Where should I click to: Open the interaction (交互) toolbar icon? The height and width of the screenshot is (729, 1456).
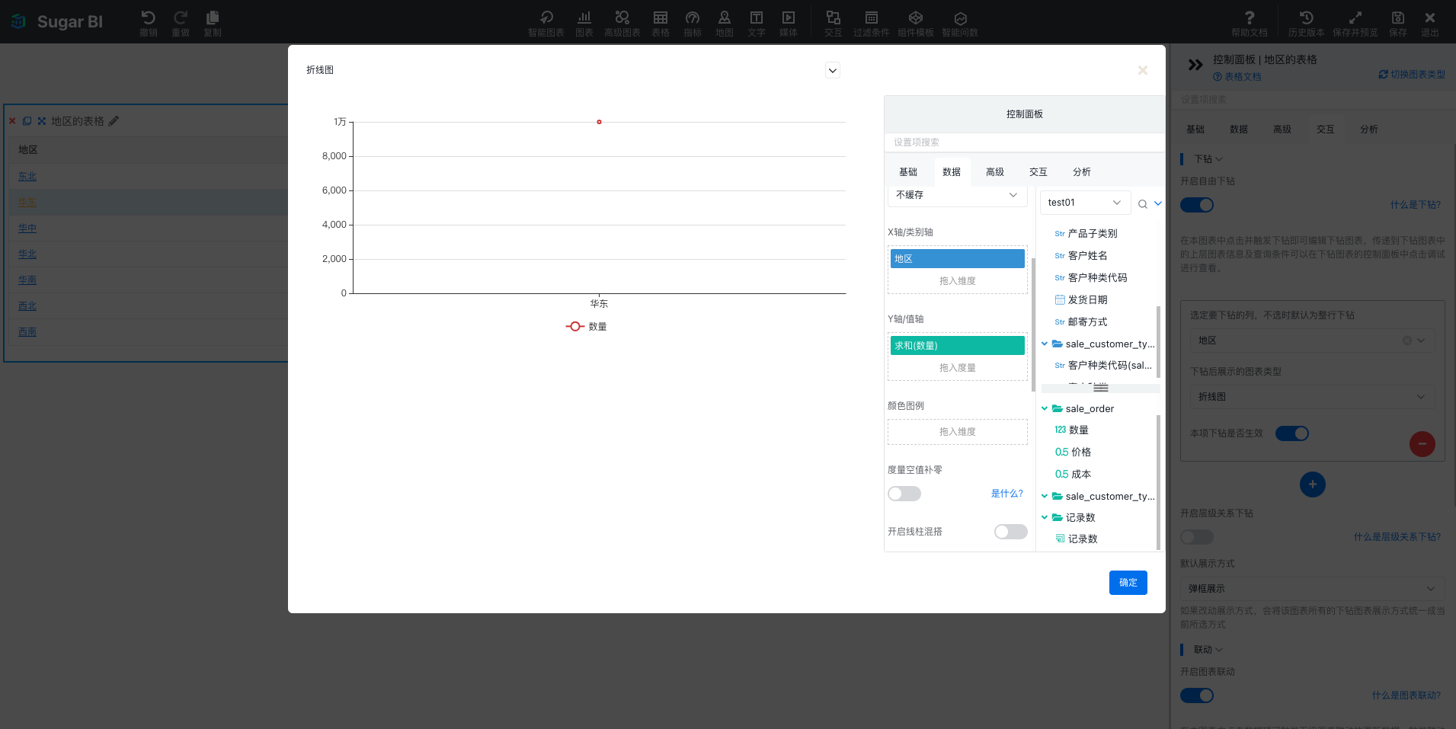coord(834,18)
